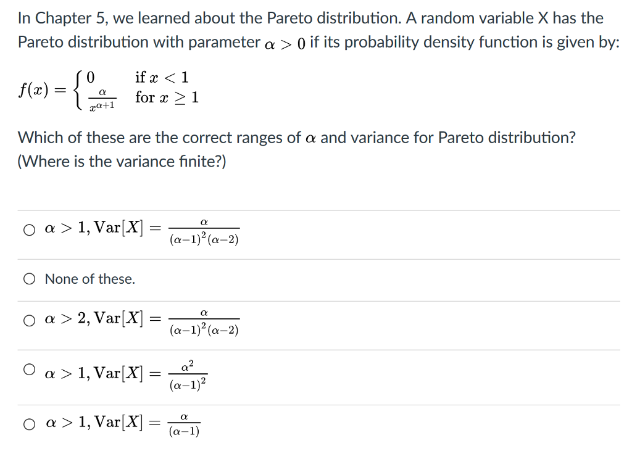Select the first option with α/((α−1)²(α−2)) for α > 1
This screenshot has height=451, width=632.
(29, 230)
